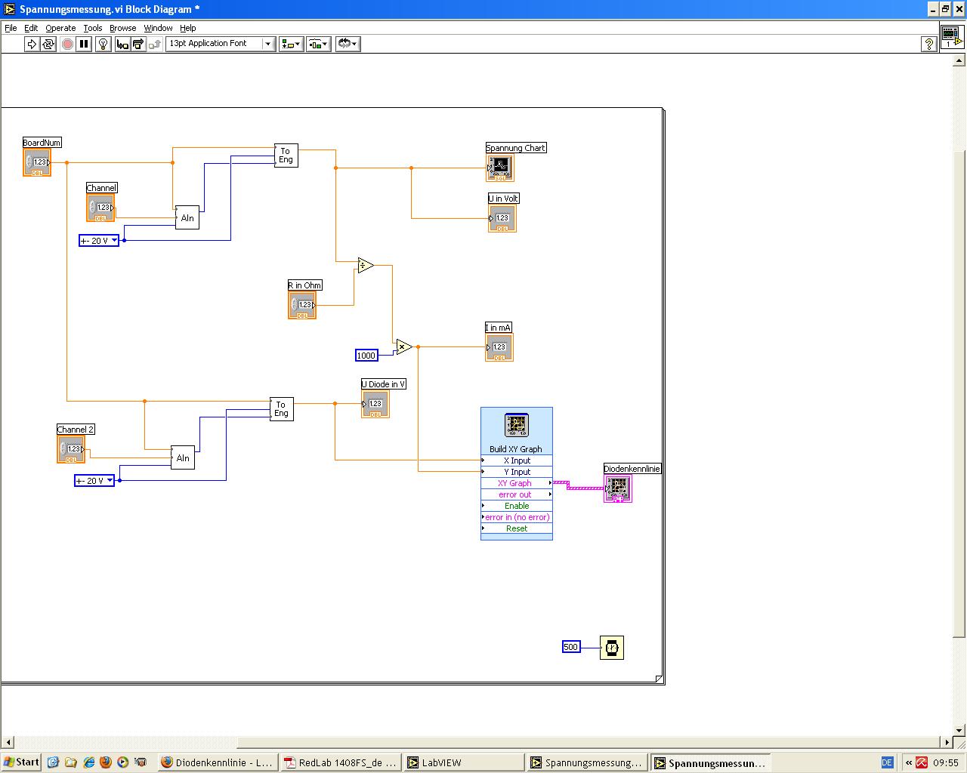Open the File menu
This screenshot has width=967, height=773.
click(11, 28)
